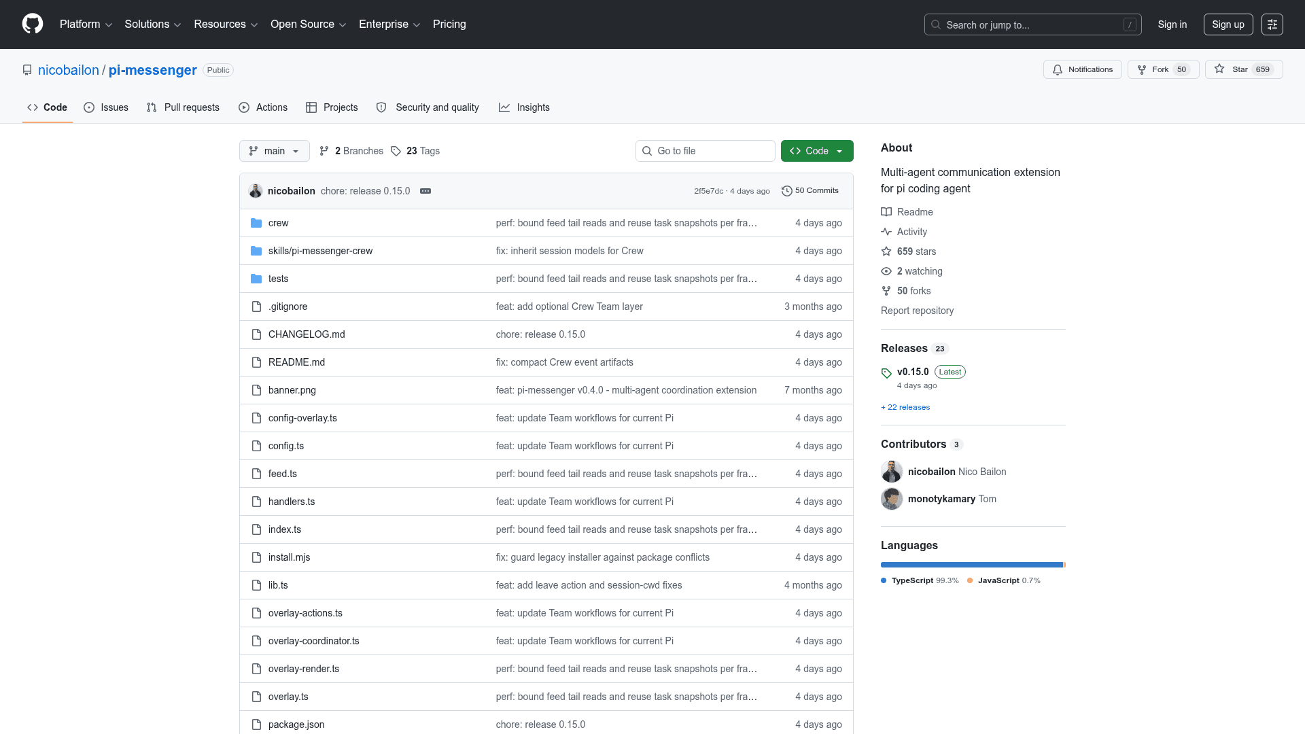
Task: Open the green Code dropdown button
Action: tap(817, 151)
